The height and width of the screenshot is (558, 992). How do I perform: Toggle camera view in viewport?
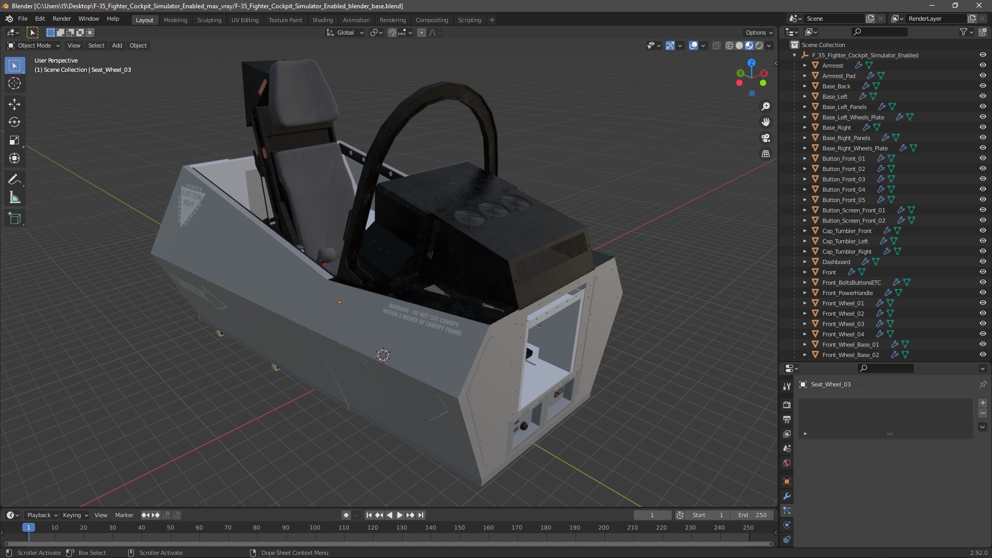[x=766, y=138]
